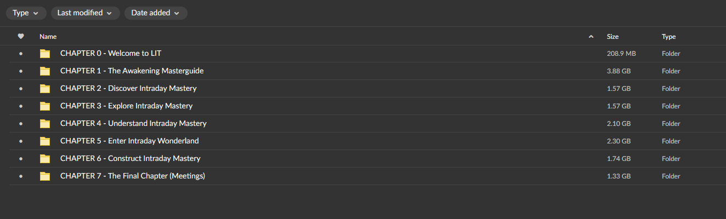The width and height of the screenshot is (726, 219).
Task: Click the Name column sort arrow
Action: (591, 37)
